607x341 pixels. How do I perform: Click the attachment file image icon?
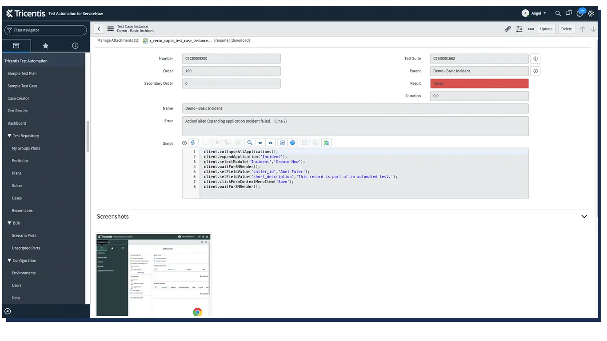(145, 41)
